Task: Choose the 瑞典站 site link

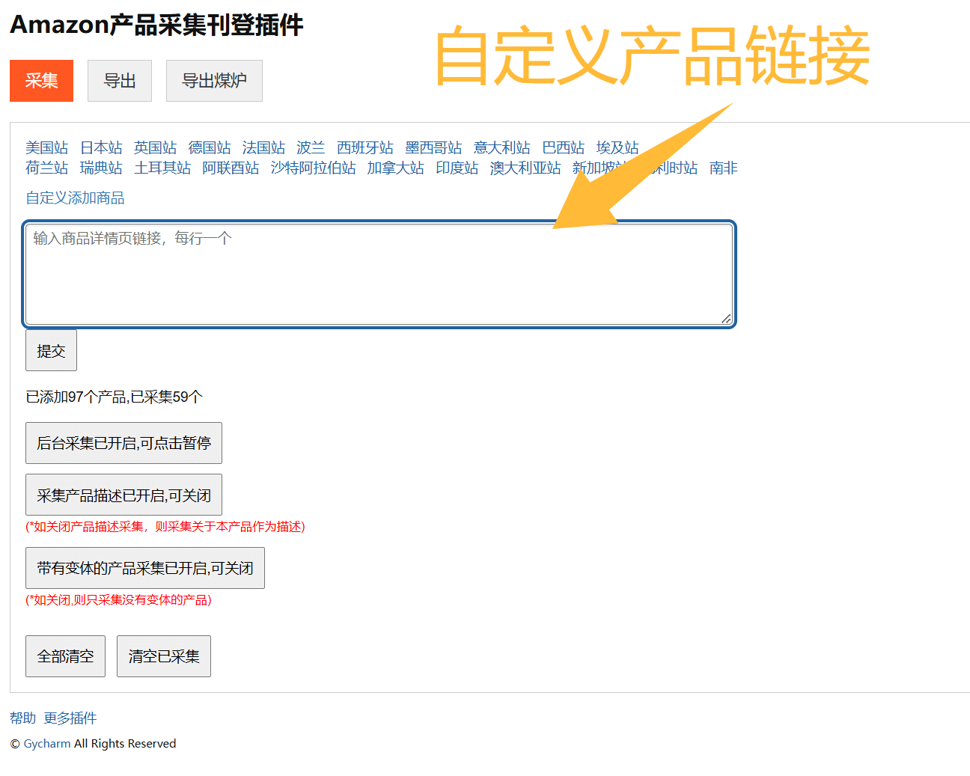Action: coord(101,168)
